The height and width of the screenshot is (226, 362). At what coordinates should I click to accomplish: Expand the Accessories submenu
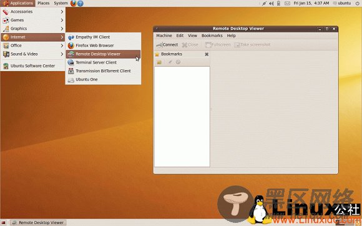click(33, 11)
